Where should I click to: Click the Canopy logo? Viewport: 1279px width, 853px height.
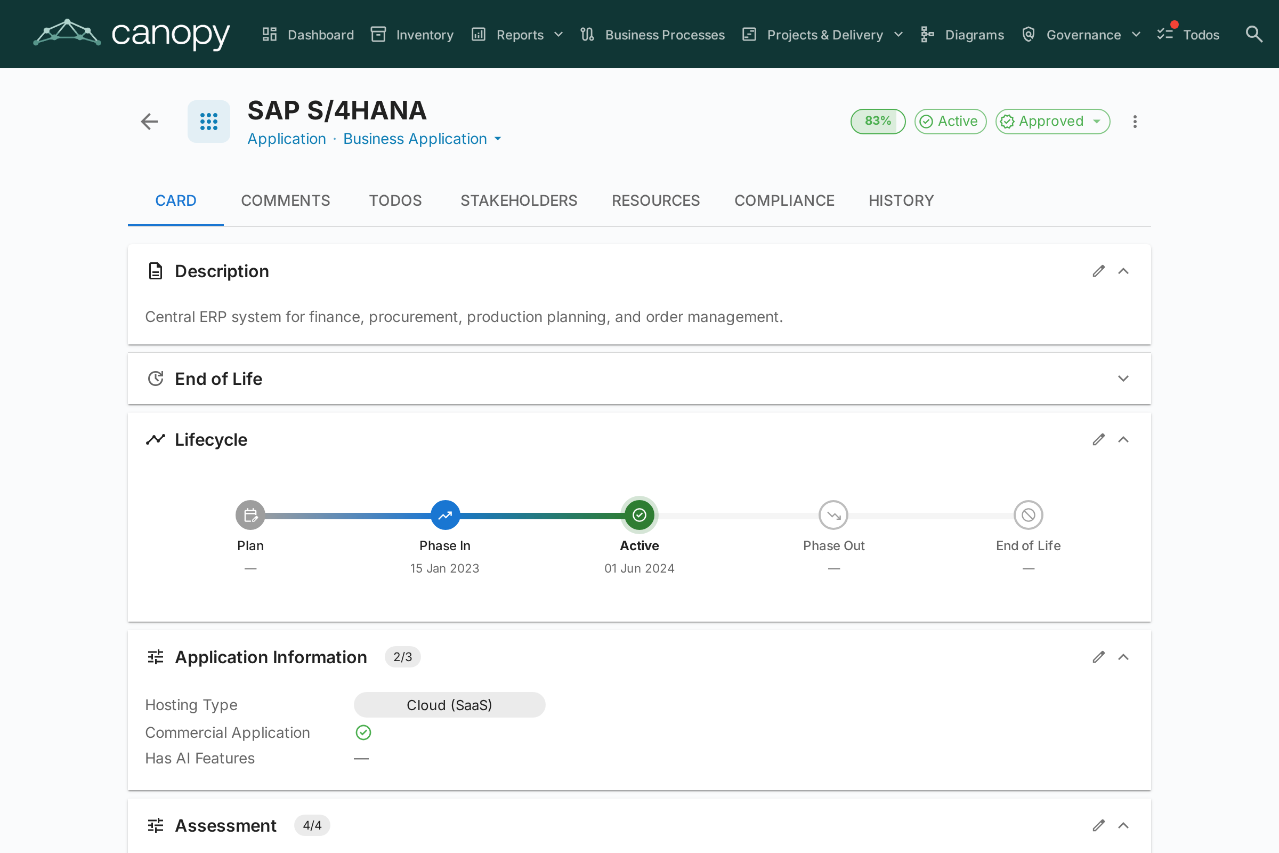tap(132, 34)
